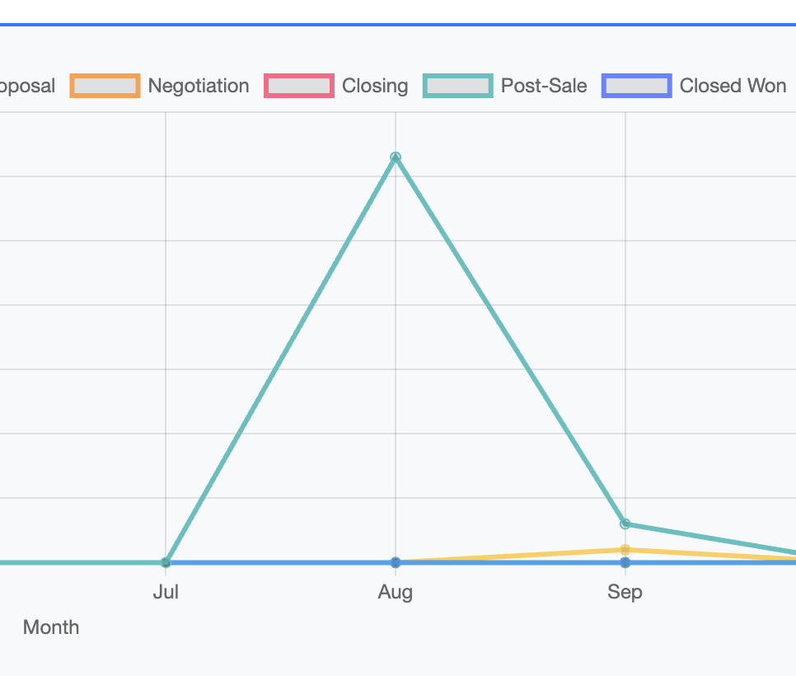Click the Jul x-axis label
Viewport: 796px width, 676px height.
click(x=166, y=592)
